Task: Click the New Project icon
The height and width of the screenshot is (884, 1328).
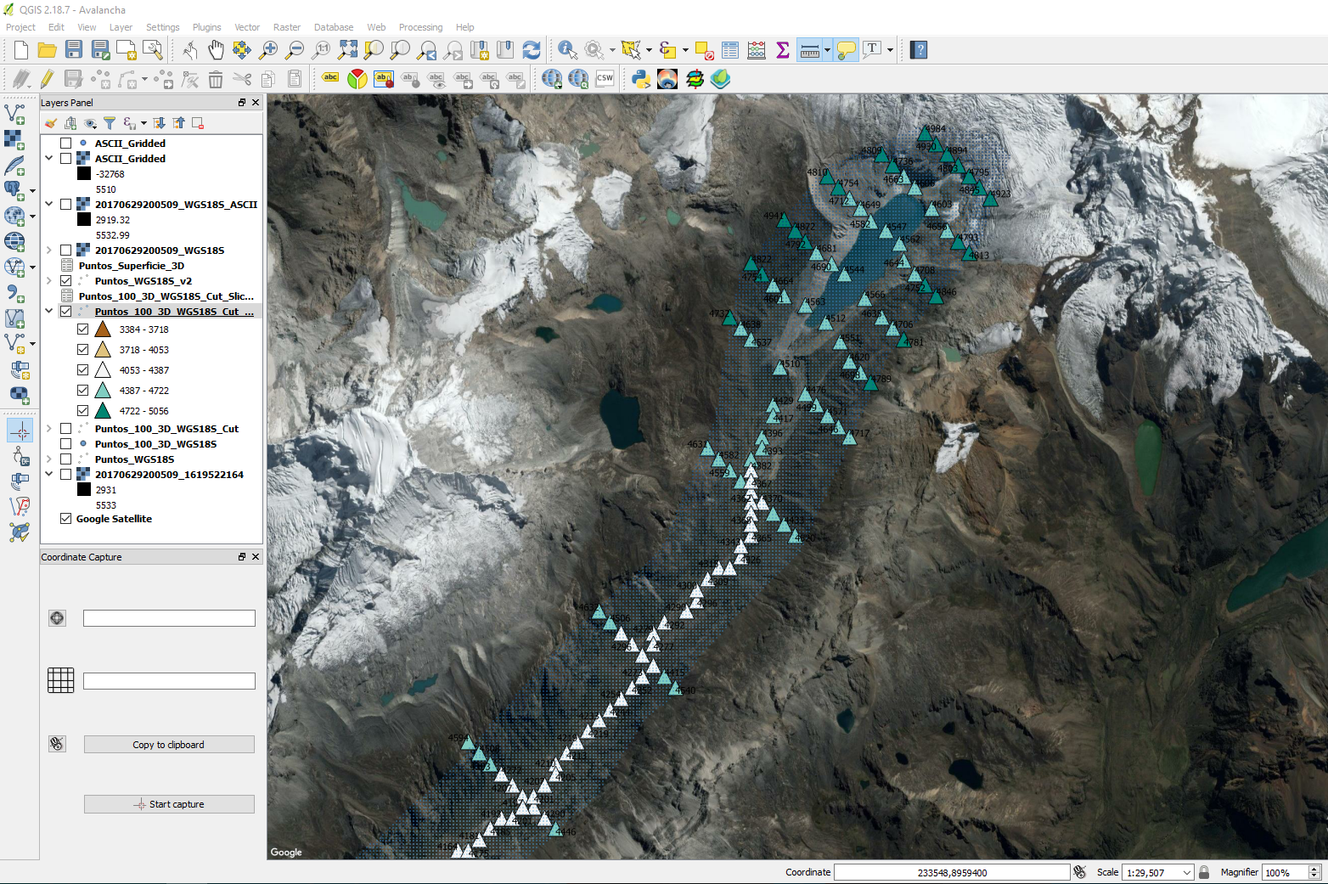Action: click(x=21, y=50)
